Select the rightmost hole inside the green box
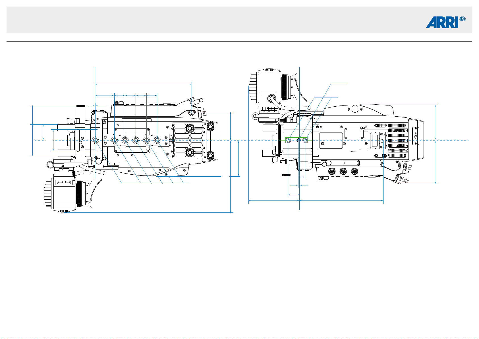 tap(305, 140)
